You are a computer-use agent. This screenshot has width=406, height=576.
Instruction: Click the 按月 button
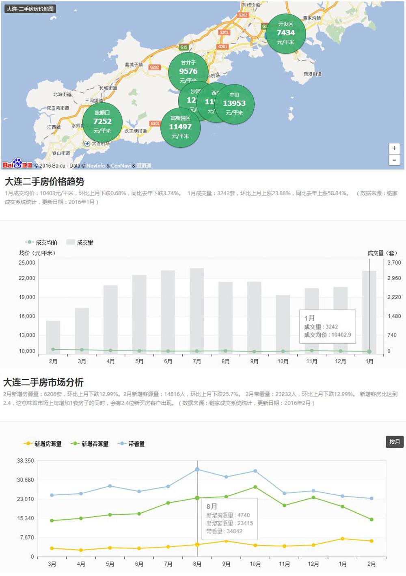coord(394,442)
